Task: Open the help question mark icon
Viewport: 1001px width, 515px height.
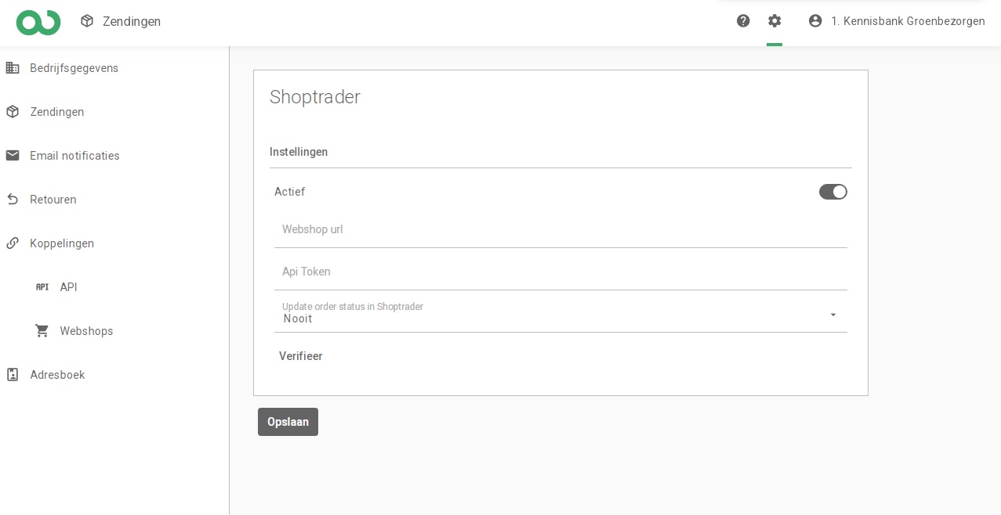Action: click(x=743, y=21)
